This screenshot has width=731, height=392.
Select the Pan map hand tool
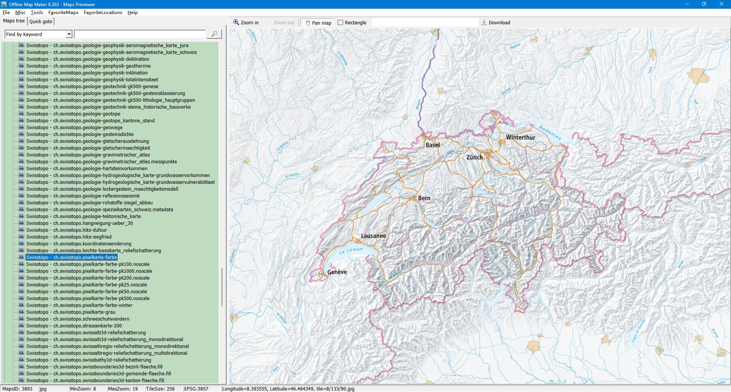coord(318,23)
